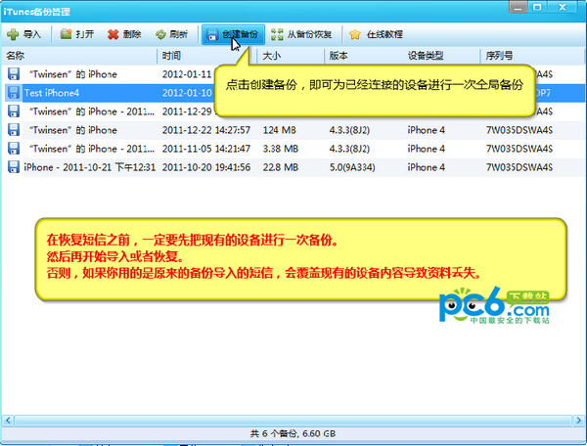Sort by the 序列号 serial column header
This screenshot has height=446, width=587.
[499, 56]
